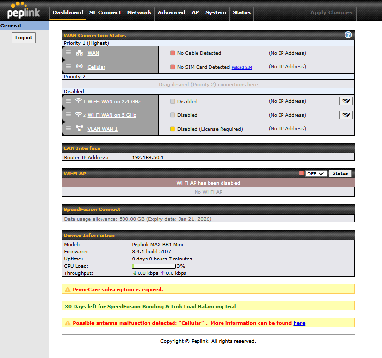Open WAN Connection Status help icon
Viewport: 382px width, 358px height.
tap(348, 35)
